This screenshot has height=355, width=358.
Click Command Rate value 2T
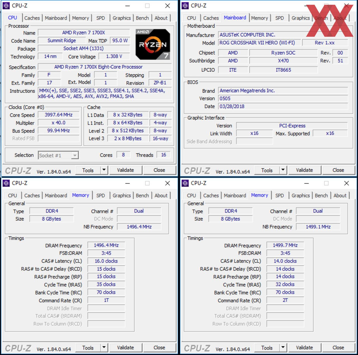pos(285,300)
